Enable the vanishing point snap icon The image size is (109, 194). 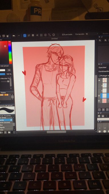point(37,35)
